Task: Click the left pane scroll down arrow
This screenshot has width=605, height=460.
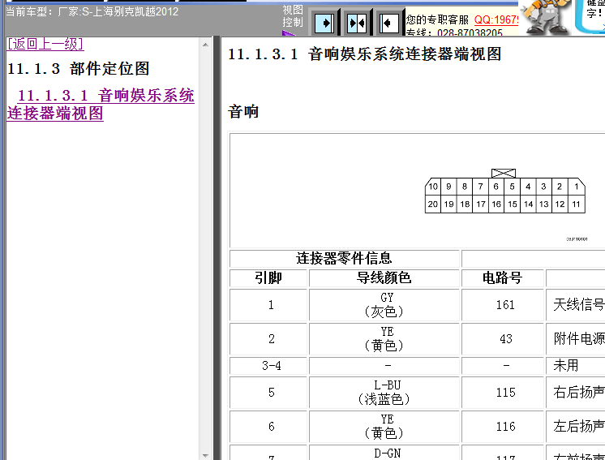Action: 205,455
